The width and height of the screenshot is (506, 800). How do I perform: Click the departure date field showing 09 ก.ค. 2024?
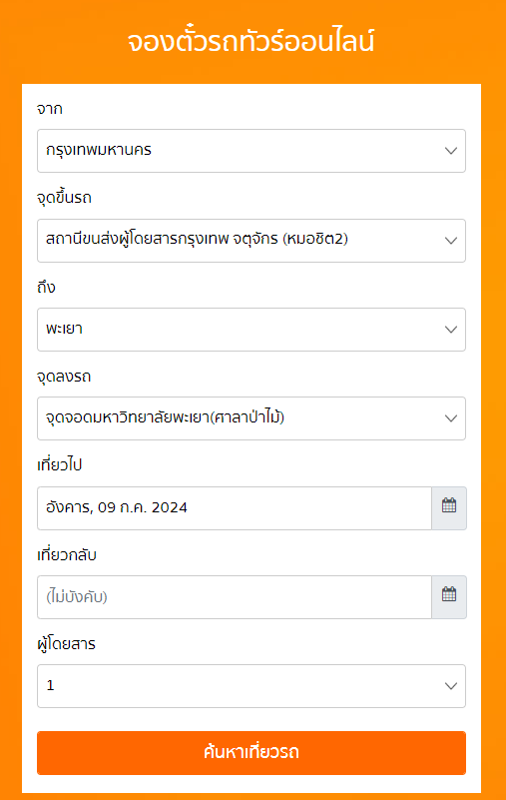click(x=235, y=507)
